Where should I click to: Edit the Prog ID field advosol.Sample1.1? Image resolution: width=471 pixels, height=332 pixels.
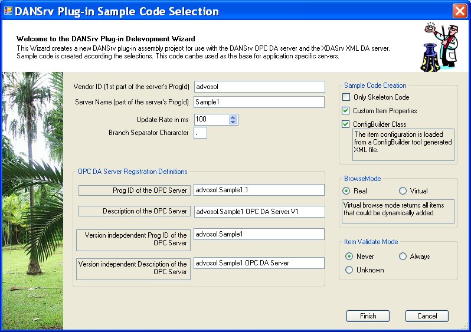coord(259,190)
